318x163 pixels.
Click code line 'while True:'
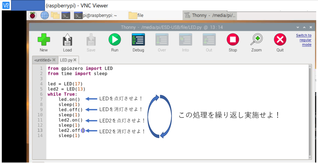62,94
